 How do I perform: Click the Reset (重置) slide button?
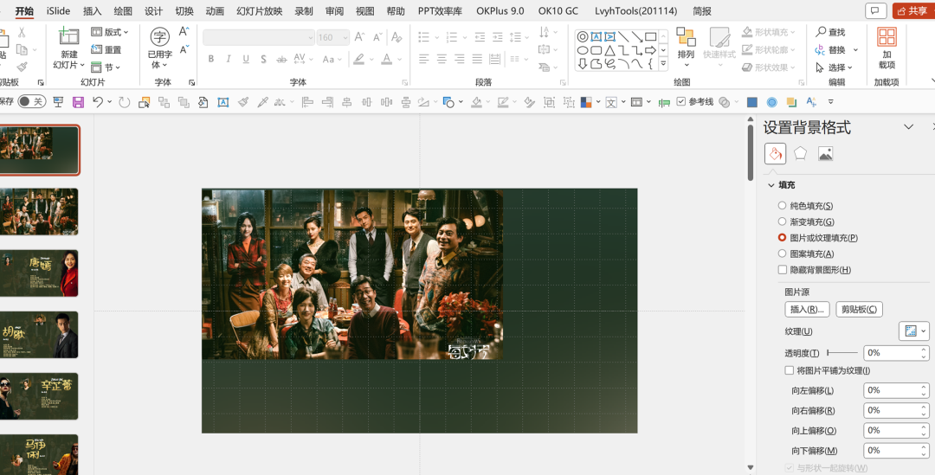tap(106, 50)
